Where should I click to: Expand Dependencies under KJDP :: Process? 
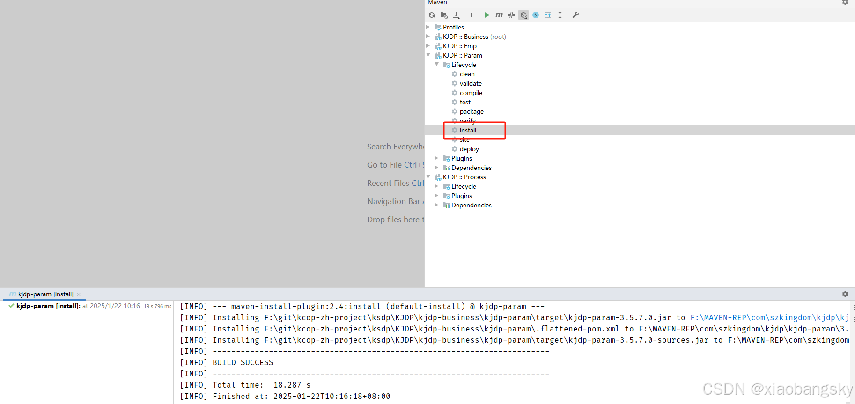coord(436,205)
